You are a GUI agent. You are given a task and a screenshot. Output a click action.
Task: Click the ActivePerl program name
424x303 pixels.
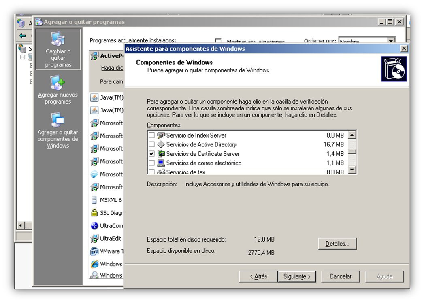coord(111,56)
